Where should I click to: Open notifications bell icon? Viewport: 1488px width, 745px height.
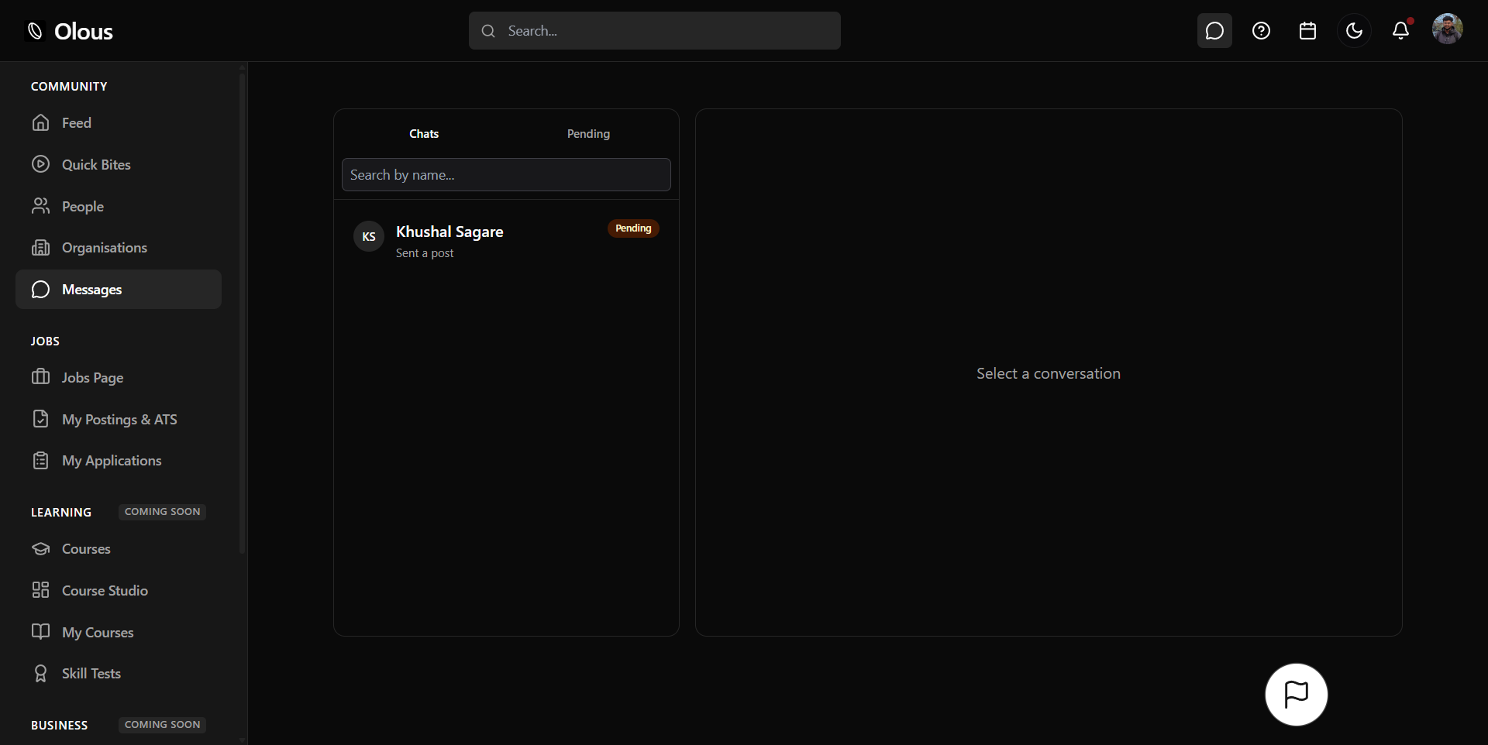[x=1400, y=31]
